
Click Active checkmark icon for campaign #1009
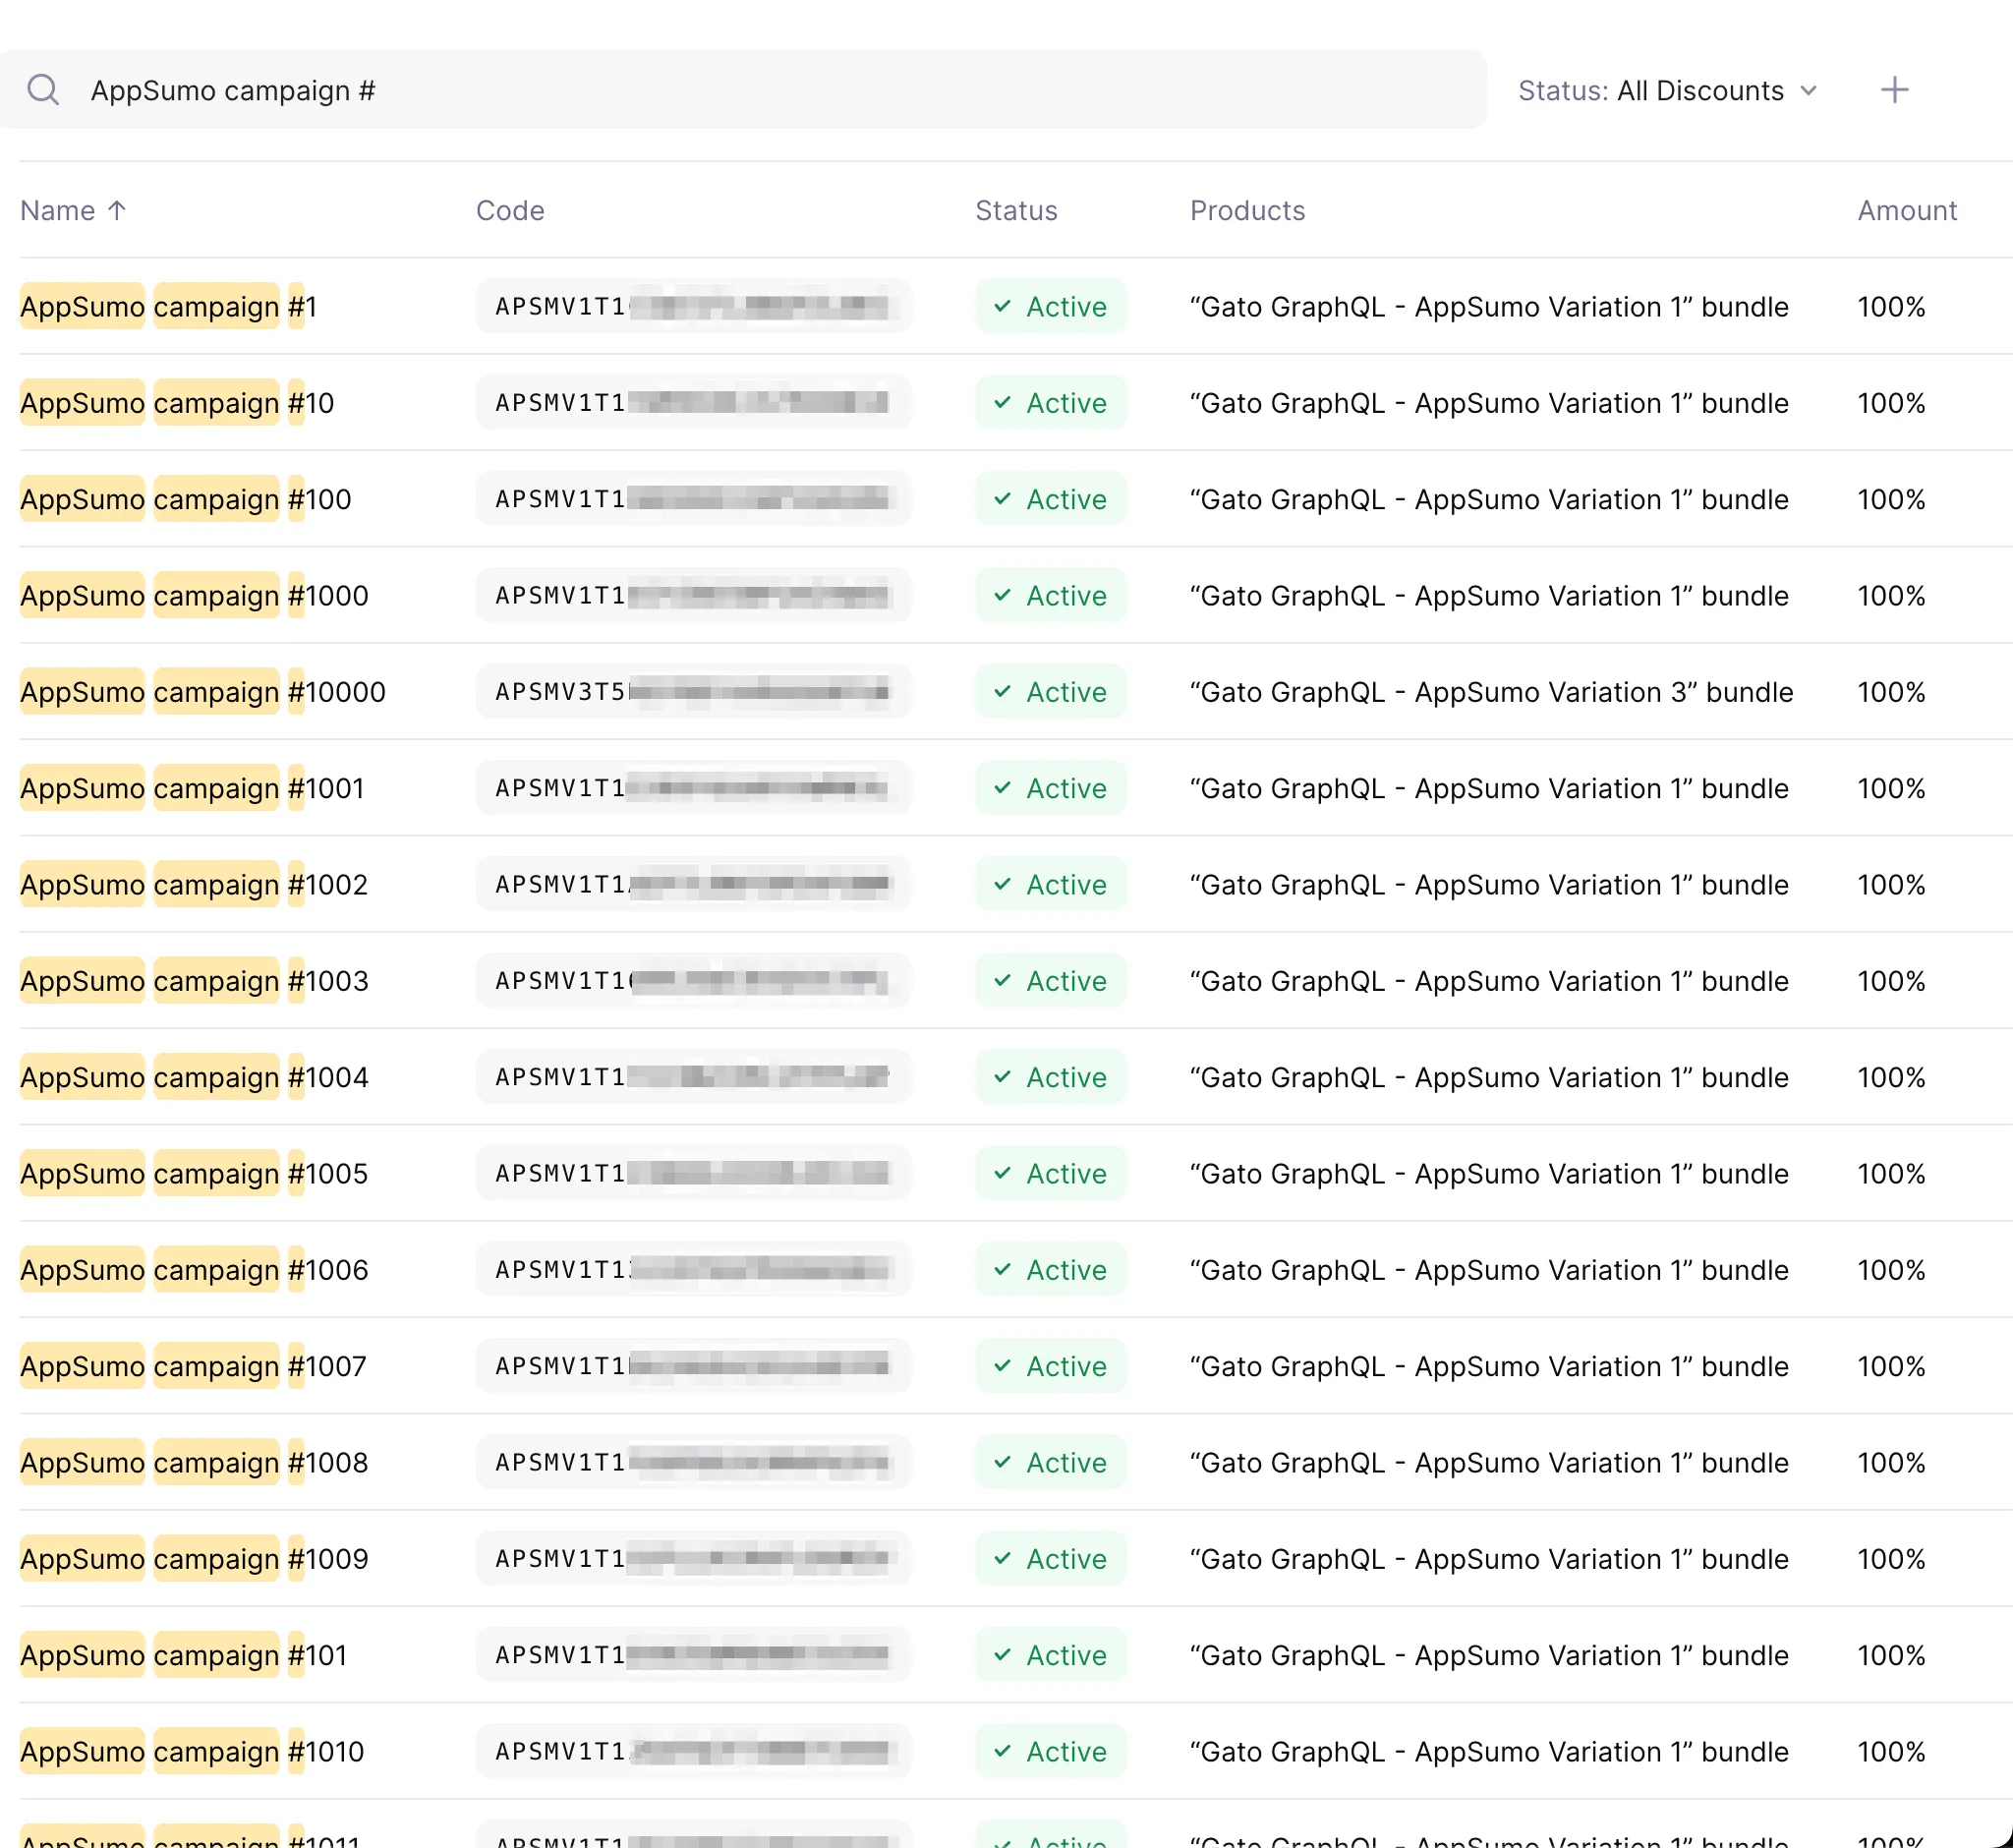(1003, 1559)
